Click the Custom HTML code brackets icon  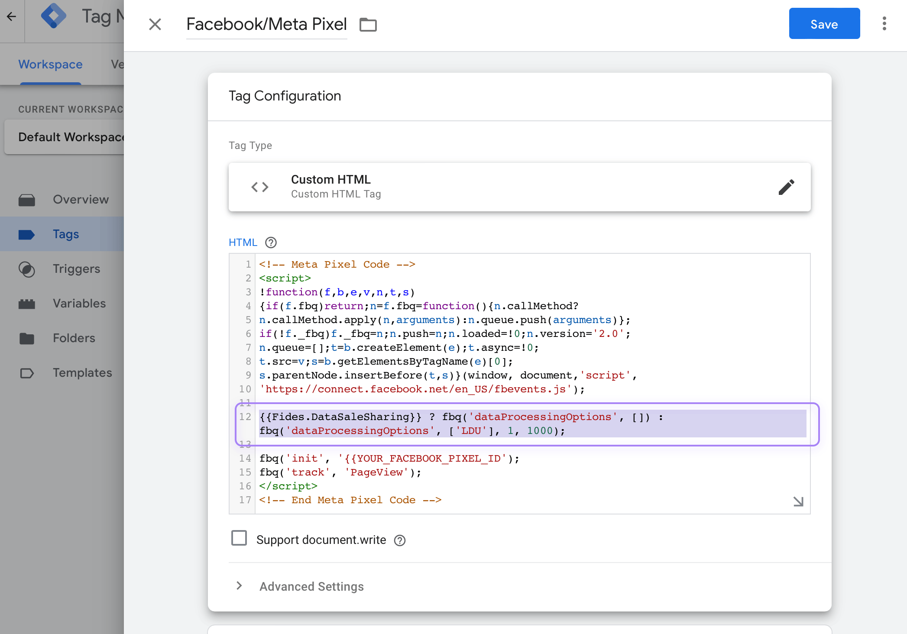pyautogui.click(x=260, y=187)
